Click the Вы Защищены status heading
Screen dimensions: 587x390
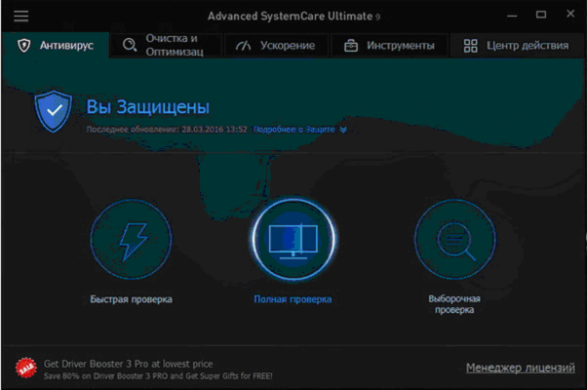[148, 106]
